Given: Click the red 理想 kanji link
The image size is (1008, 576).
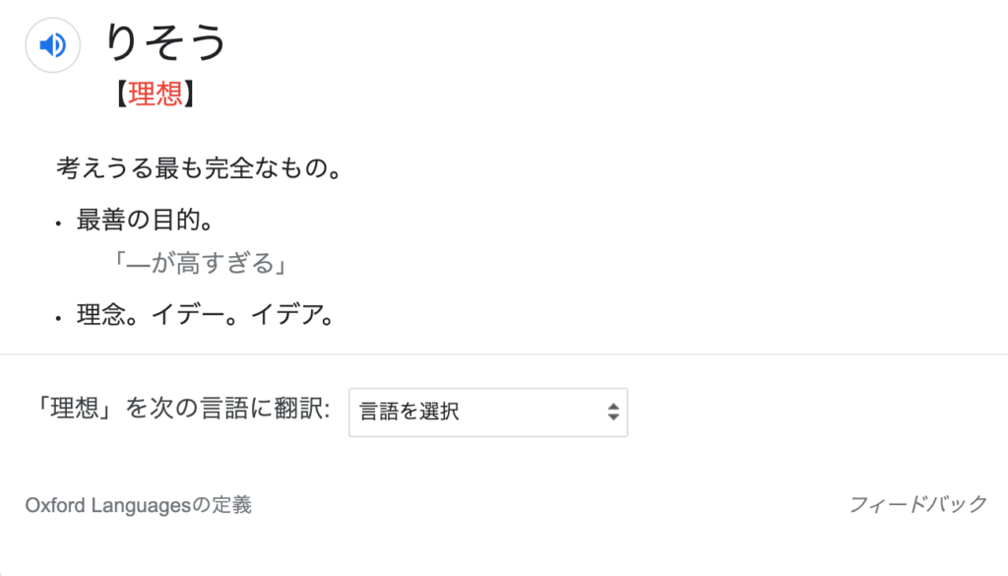Looking at the screenshot, I should pyautogui.click(x=155, y=94).
